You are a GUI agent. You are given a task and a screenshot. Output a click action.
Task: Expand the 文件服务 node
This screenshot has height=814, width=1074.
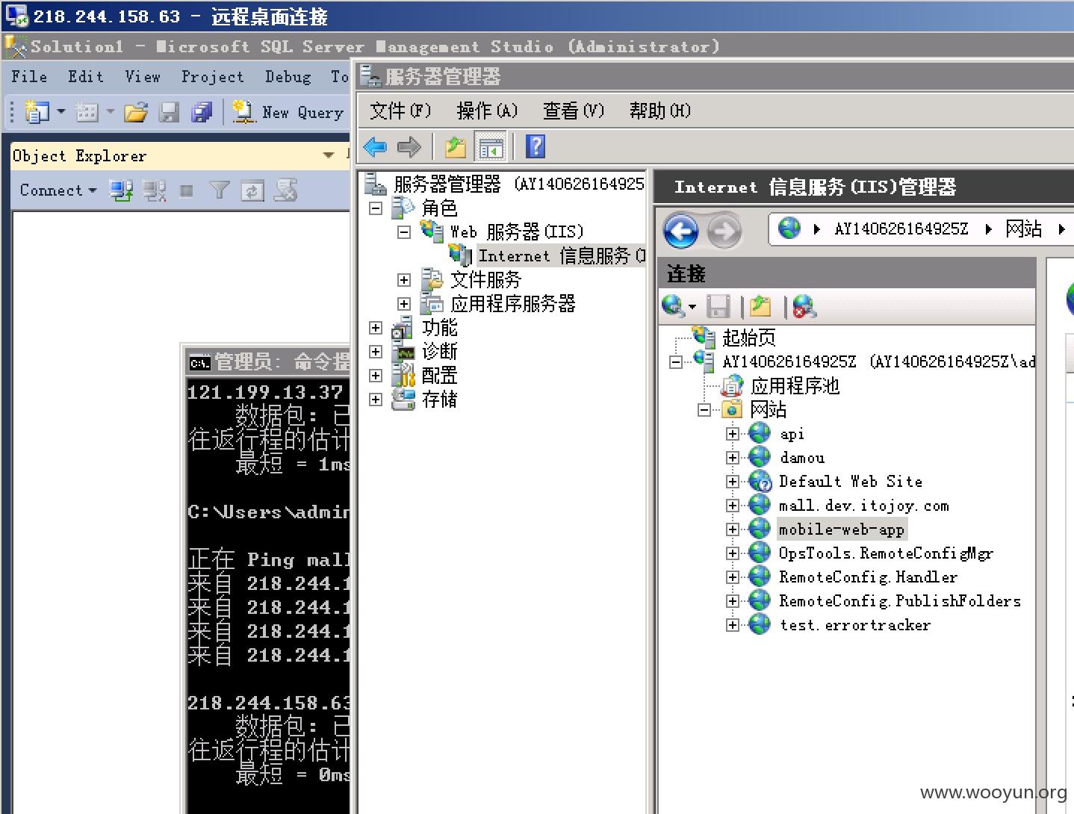click(x=404, y=280)
